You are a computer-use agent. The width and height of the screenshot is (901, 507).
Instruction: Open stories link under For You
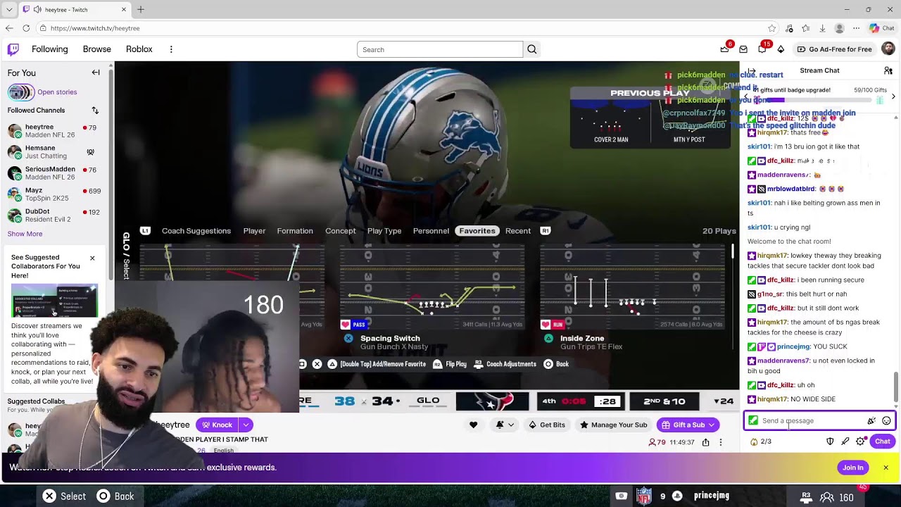[57, 92]
